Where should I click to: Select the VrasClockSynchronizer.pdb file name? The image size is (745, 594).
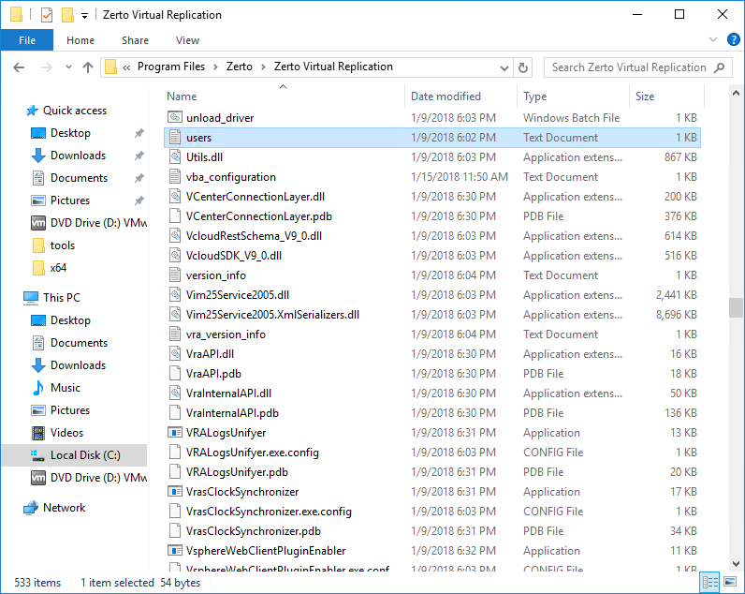tap(254, 531)
